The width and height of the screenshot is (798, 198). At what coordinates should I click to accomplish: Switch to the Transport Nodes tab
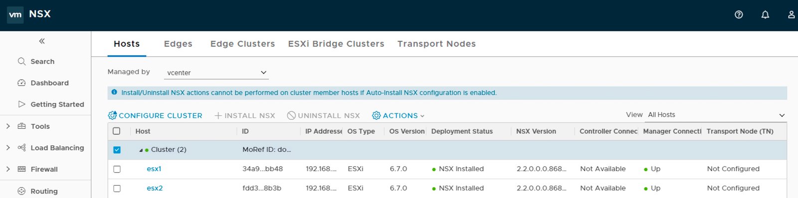pyautogui.click(x=436, y=44)
